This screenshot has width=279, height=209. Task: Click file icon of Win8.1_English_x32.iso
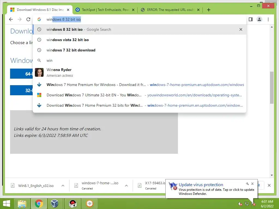(13, 186)
